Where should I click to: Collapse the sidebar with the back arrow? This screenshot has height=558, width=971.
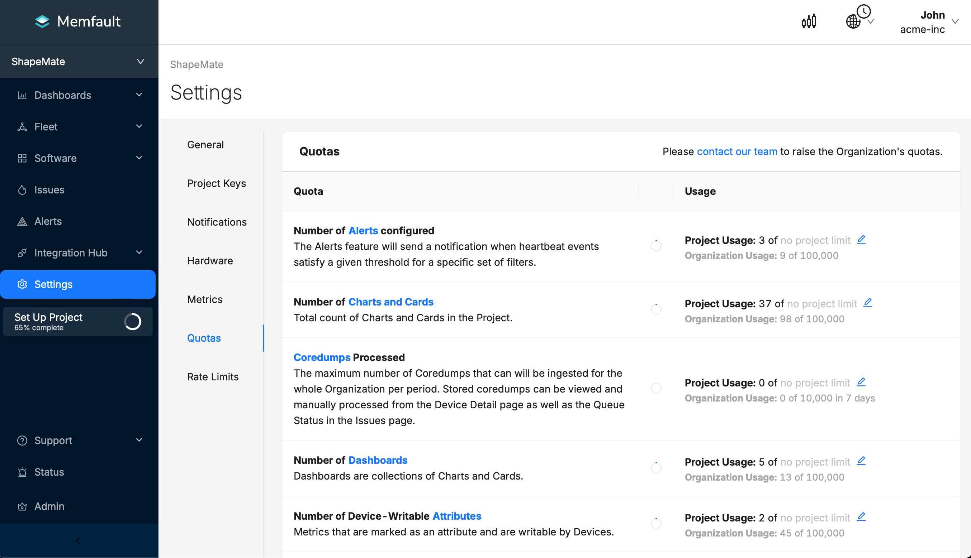click(78, 541)
